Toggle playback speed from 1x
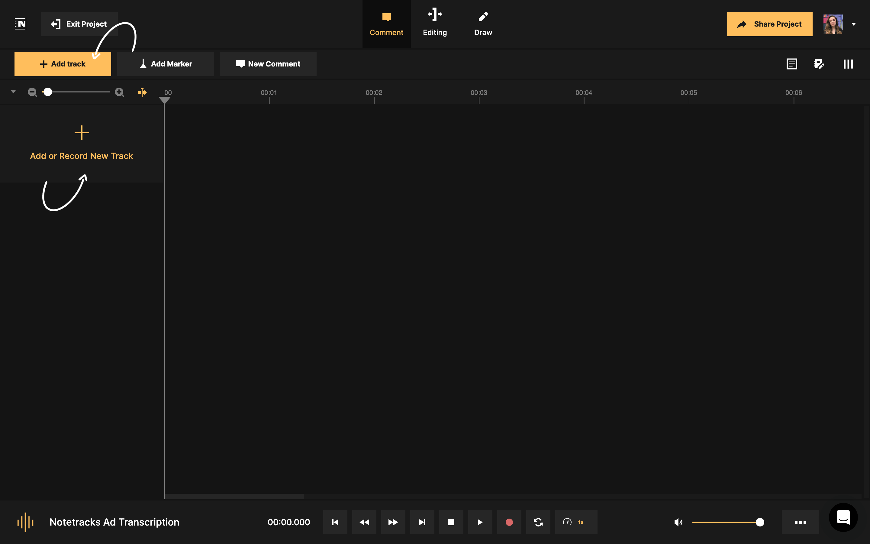The width and height of the screenshot is (870, 544). pyautogui.click(x=575, y=522)
